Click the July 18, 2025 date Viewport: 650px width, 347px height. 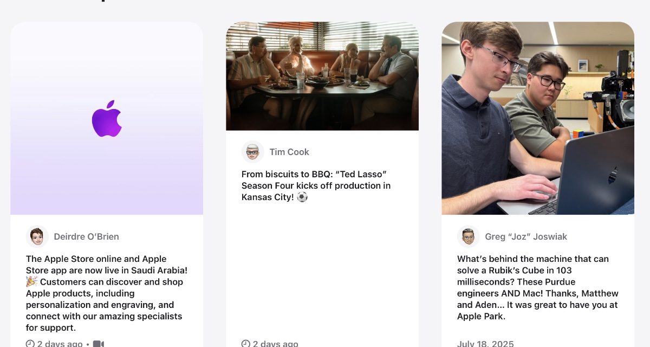pos(485,344)
